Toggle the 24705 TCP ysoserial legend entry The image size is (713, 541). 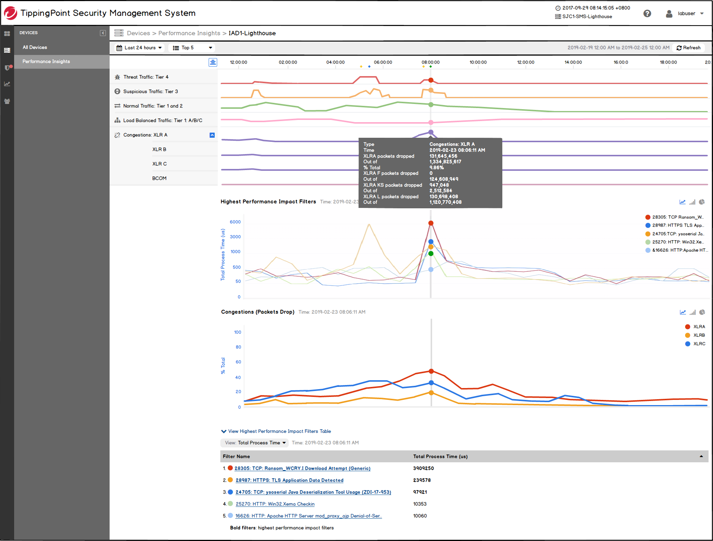(675, 234)
